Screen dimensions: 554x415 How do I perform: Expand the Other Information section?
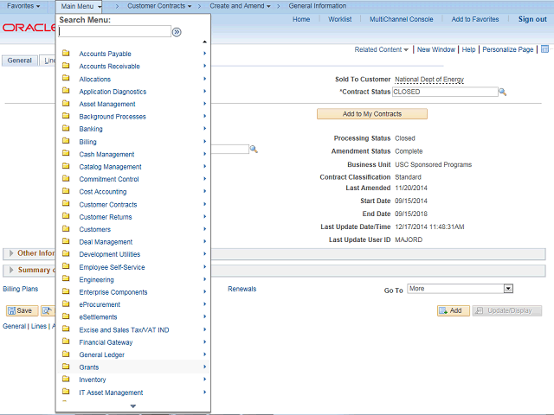click(x=10, y=253)
